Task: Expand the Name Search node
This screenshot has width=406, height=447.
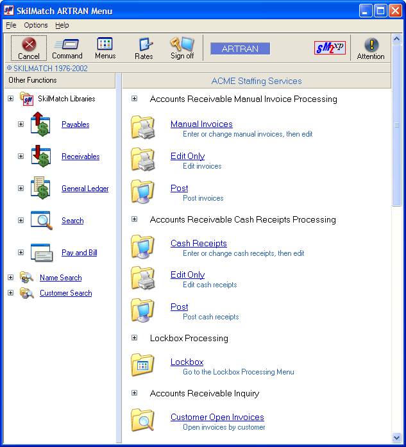Action: [10, 278]
